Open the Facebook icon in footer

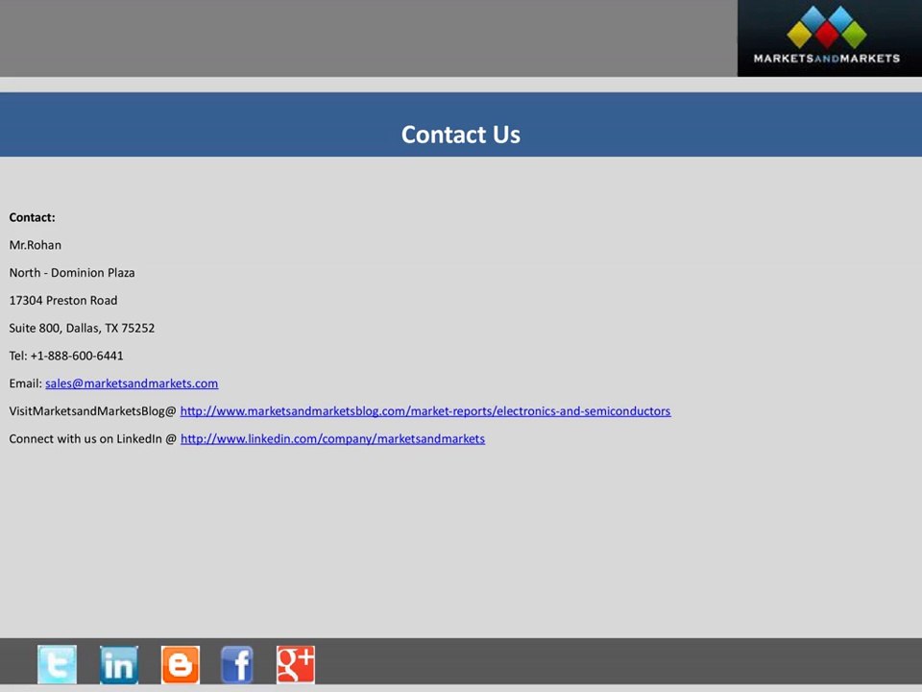click(x=237, y=664)
